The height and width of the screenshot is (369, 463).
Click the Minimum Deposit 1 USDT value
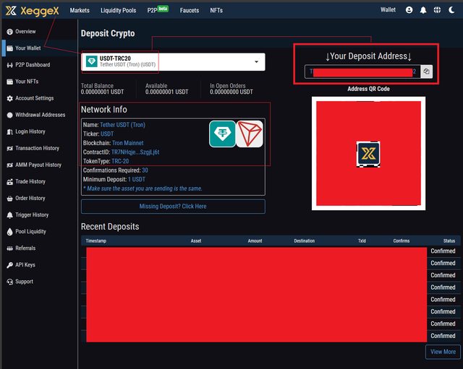(x=137, y=180)
